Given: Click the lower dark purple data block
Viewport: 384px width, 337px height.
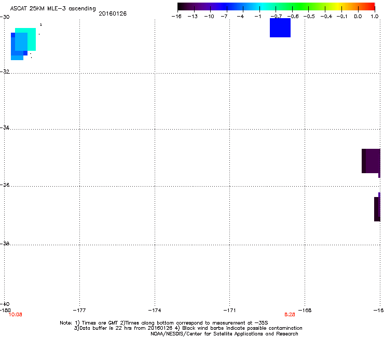Looking at the screenshot, I should click(x=377, y=209).
